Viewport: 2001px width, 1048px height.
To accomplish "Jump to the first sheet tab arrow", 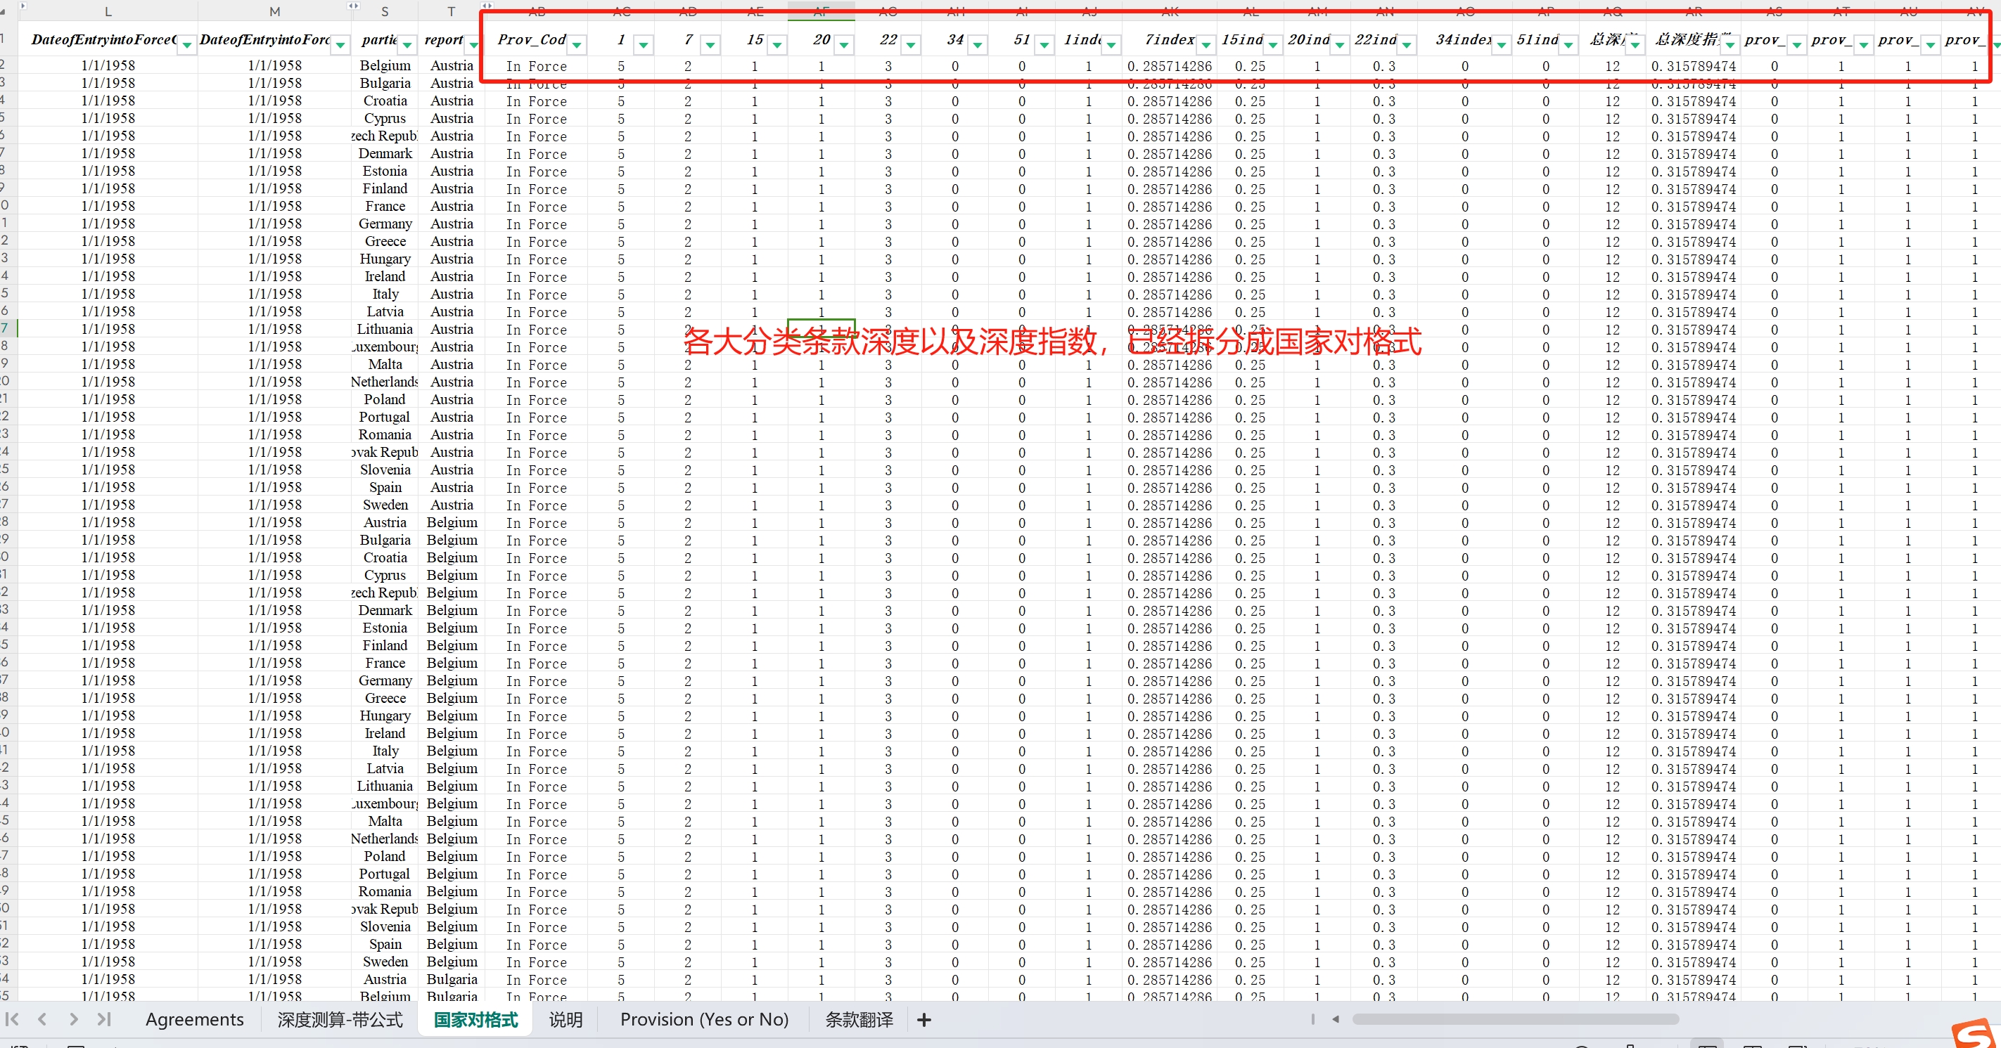I will pyautogui.click(x=13, y=1019).
